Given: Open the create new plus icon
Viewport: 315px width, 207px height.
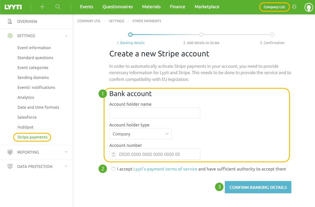Looking at the screenshot, I should click(x=42, y=6).
